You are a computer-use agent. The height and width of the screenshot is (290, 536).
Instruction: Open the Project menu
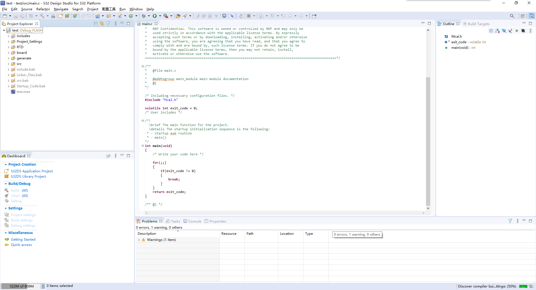[x=93, y=9]
